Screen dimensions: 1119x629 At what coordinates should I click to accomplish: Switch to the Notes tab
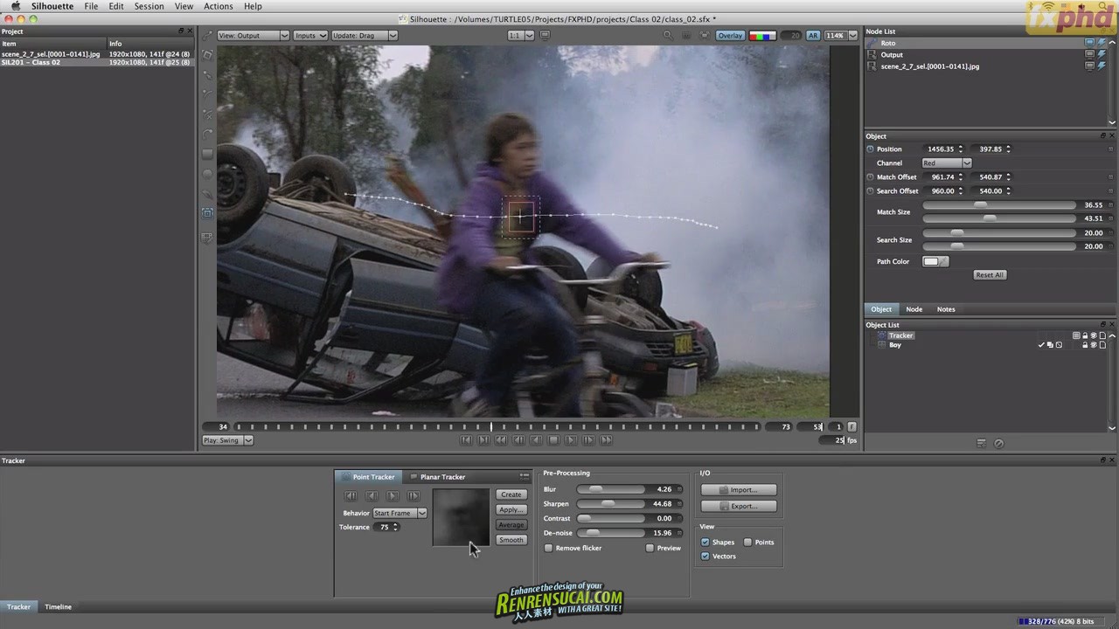tap(946, 309)
